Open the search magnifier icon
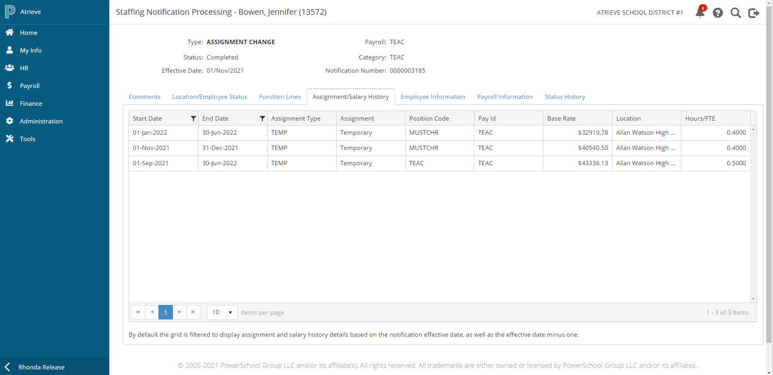This screenshot has height=375, width=773. (x=735, y=12)
